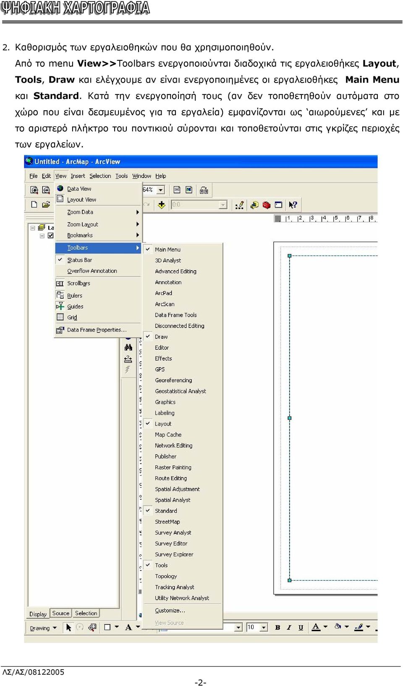Image resolution: width=403 pixels, height=686 pixels.
Task: Apply Bold text formatting
Action: tap(277, 627)
